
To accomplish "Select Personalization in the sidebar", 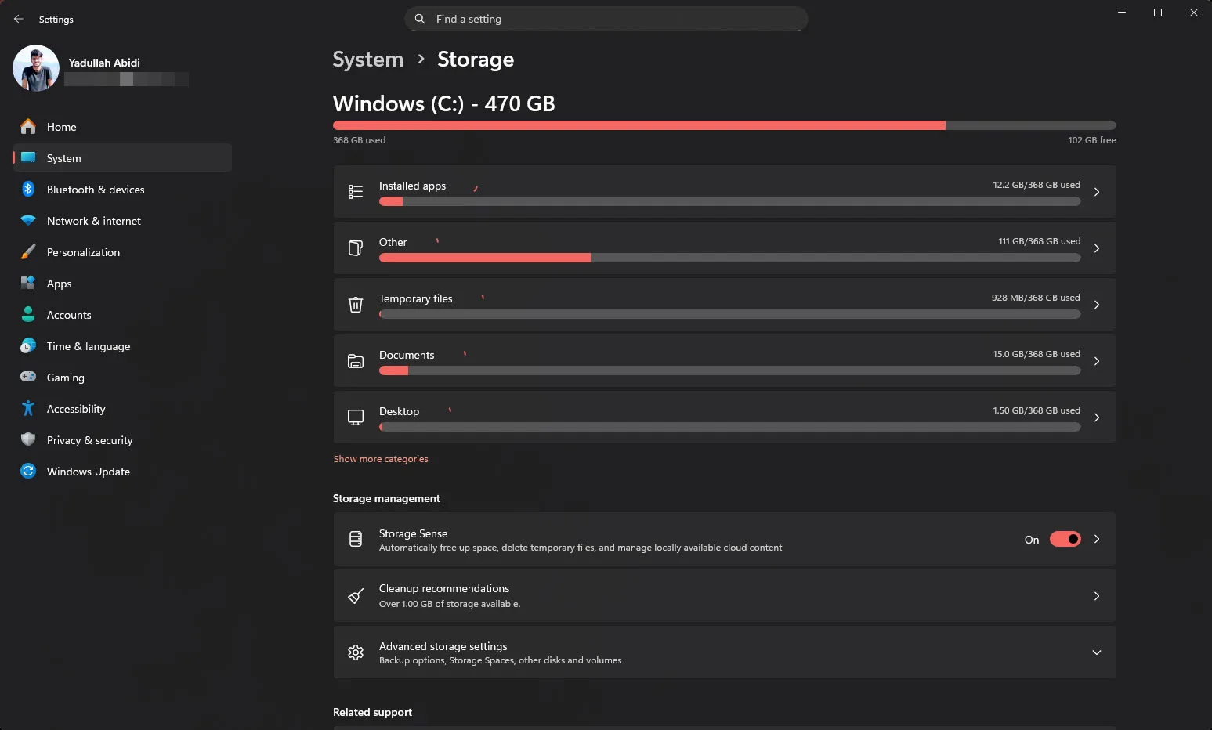I will [x=83, y=252].
